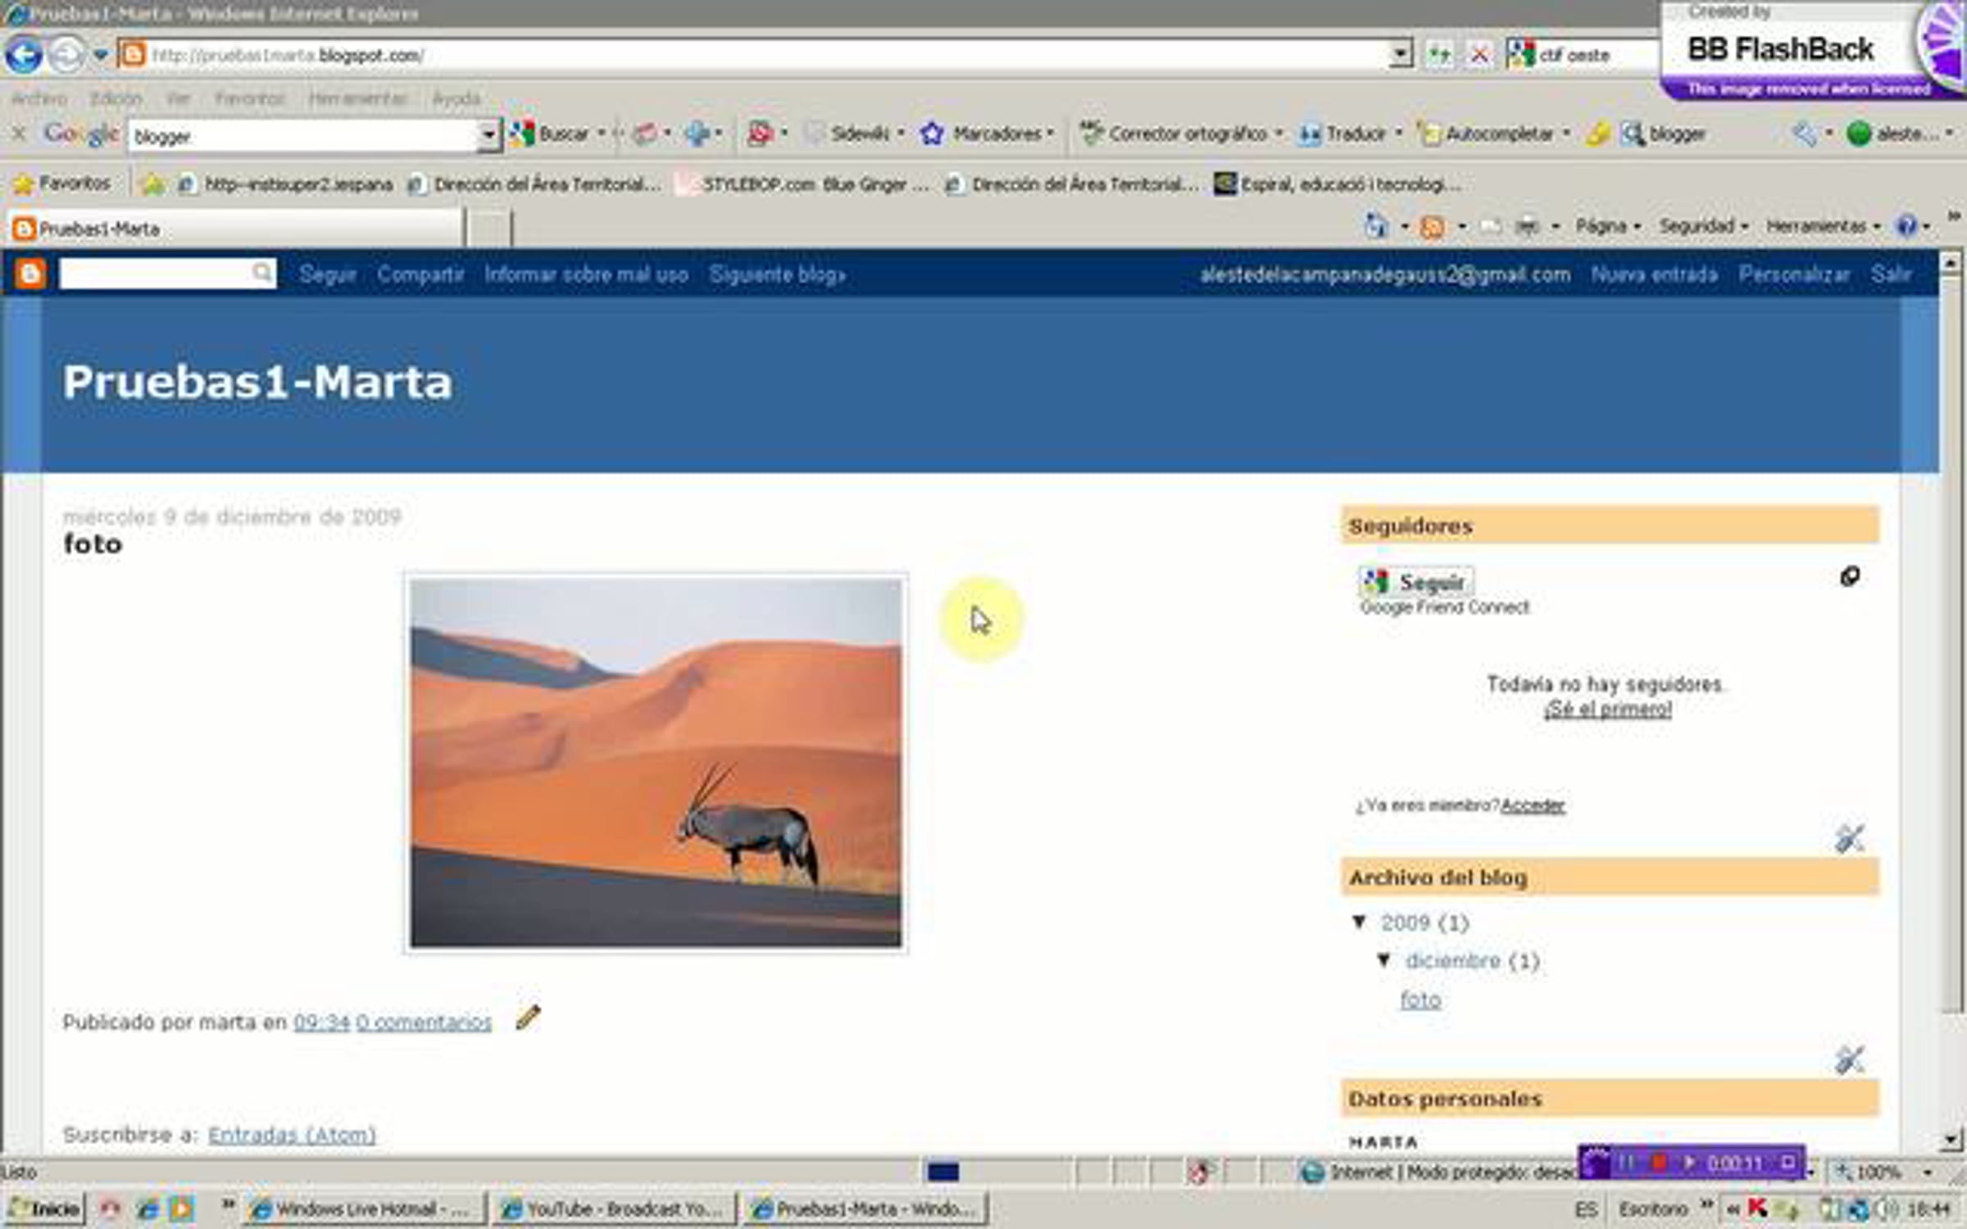Click the Refresh green arrows icon
Screen dimensions: 1967x1229
(x=1439, y=55)
